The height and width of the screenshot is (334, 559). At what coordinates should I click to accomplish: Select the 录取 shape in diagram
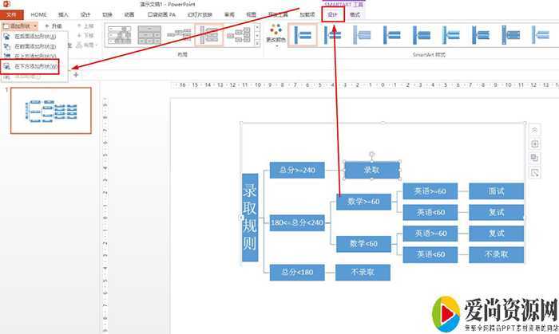[371, 170]
